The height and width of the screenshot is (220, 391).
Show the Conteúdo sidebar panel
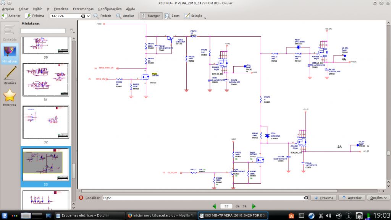10,33
